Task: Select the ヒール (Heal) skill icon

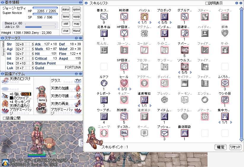Action: tap(124, 83)
